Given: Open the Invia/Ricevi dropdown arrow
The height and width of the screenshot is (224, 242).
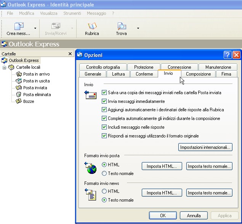Looking at the screenshot, I should (x=72, y=28).
